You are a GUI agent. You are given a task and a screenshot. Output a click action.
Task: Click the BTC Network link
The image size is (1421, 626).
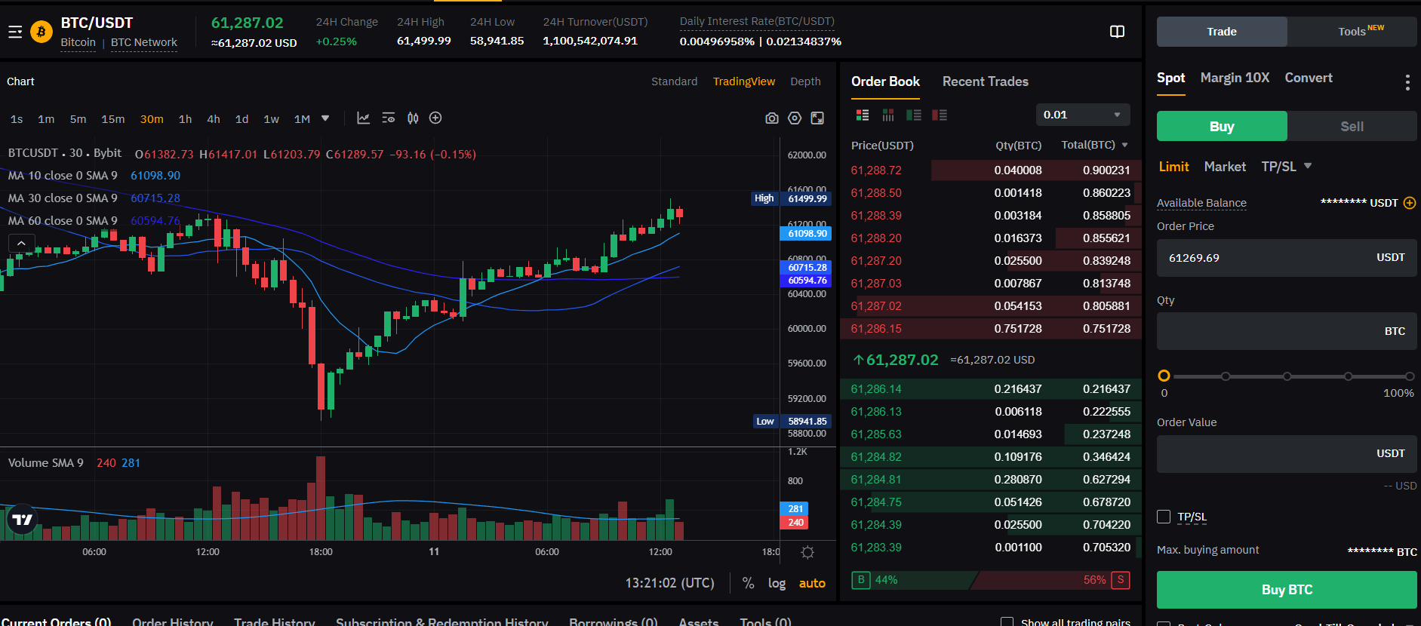(144, 43)
